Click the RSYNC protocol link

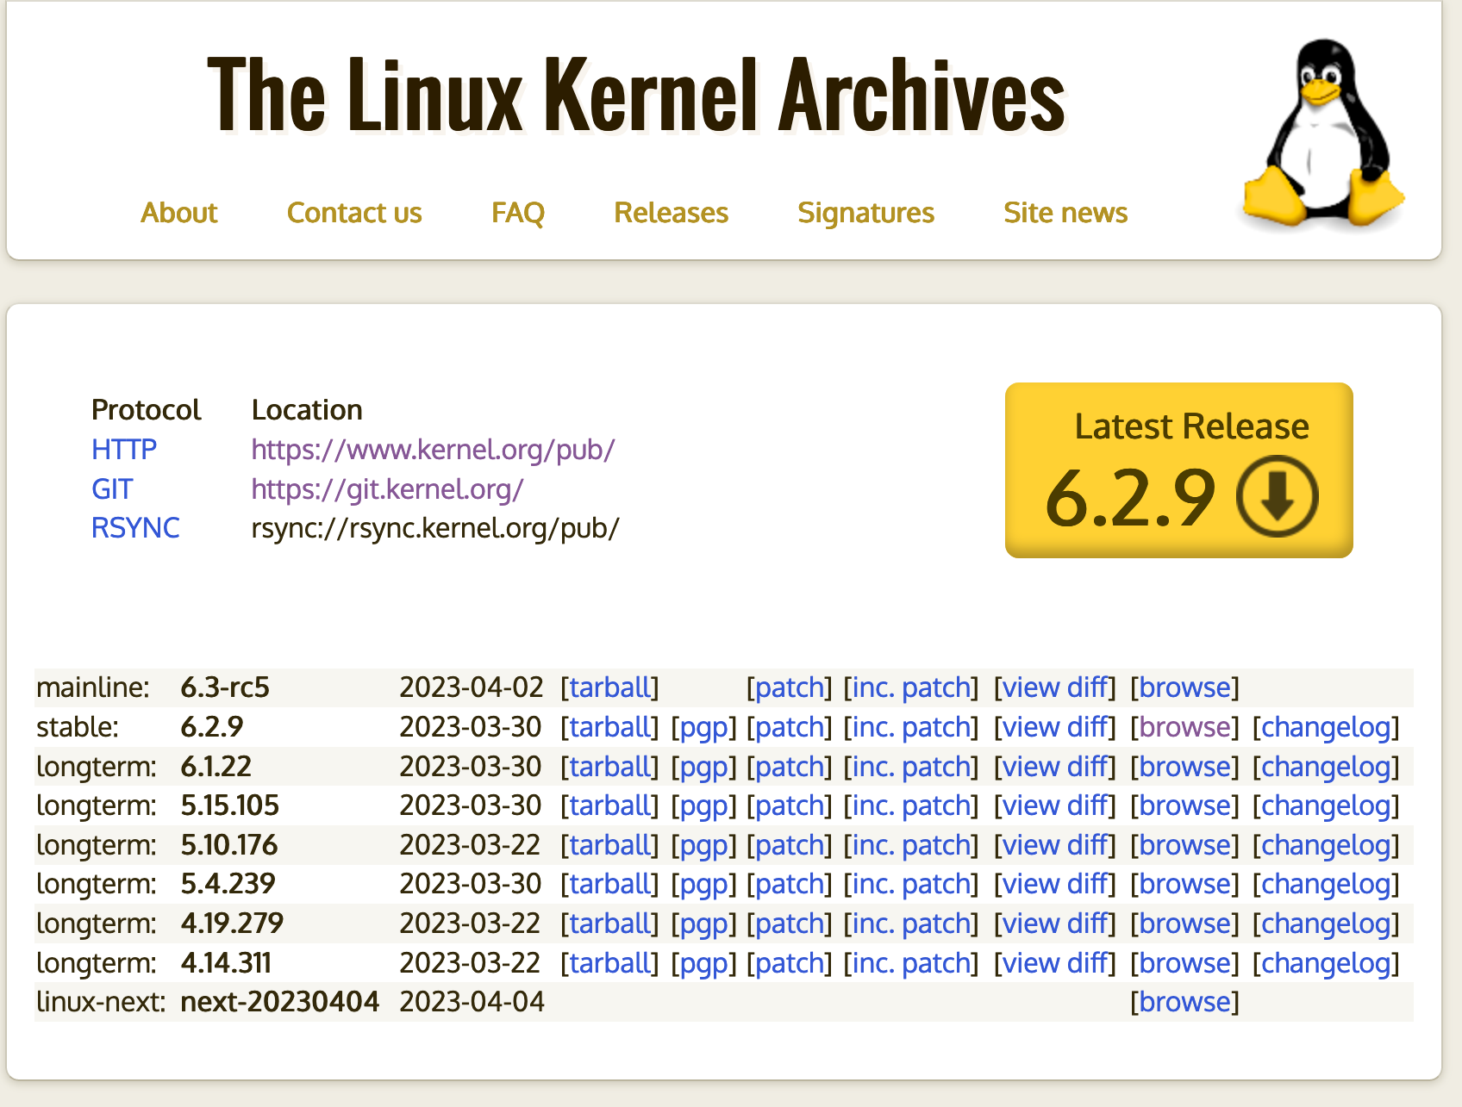pos(135,528)
